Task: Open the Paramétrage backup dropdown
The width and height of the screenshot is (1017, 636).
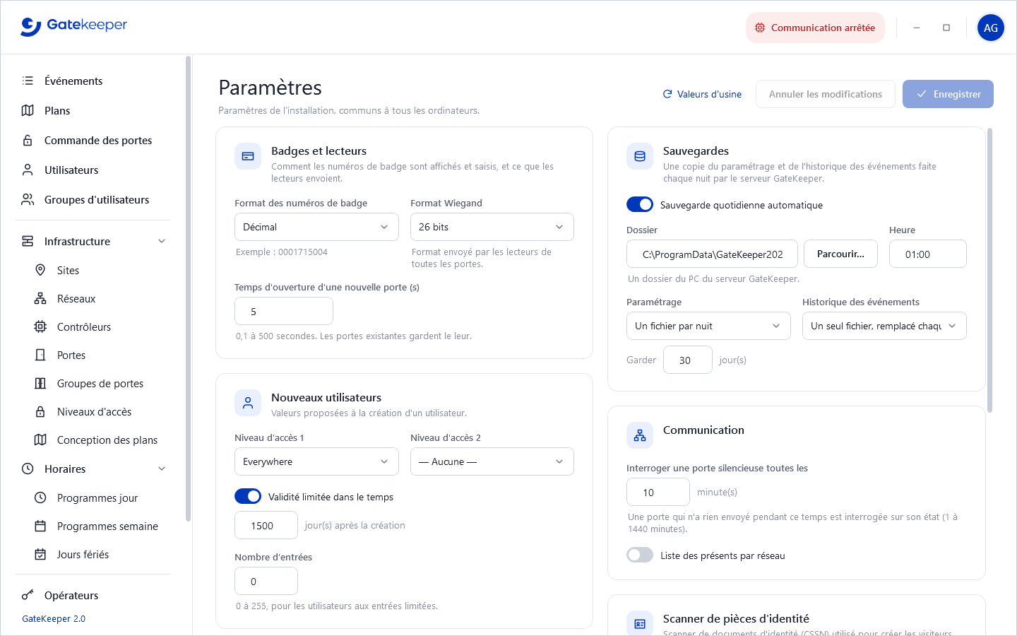Action: 708,326
